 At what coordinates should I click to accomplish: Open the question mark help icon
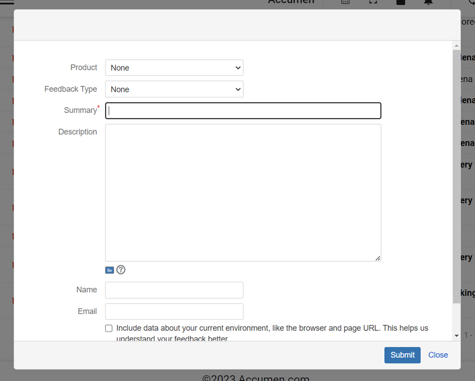[121, 270]
